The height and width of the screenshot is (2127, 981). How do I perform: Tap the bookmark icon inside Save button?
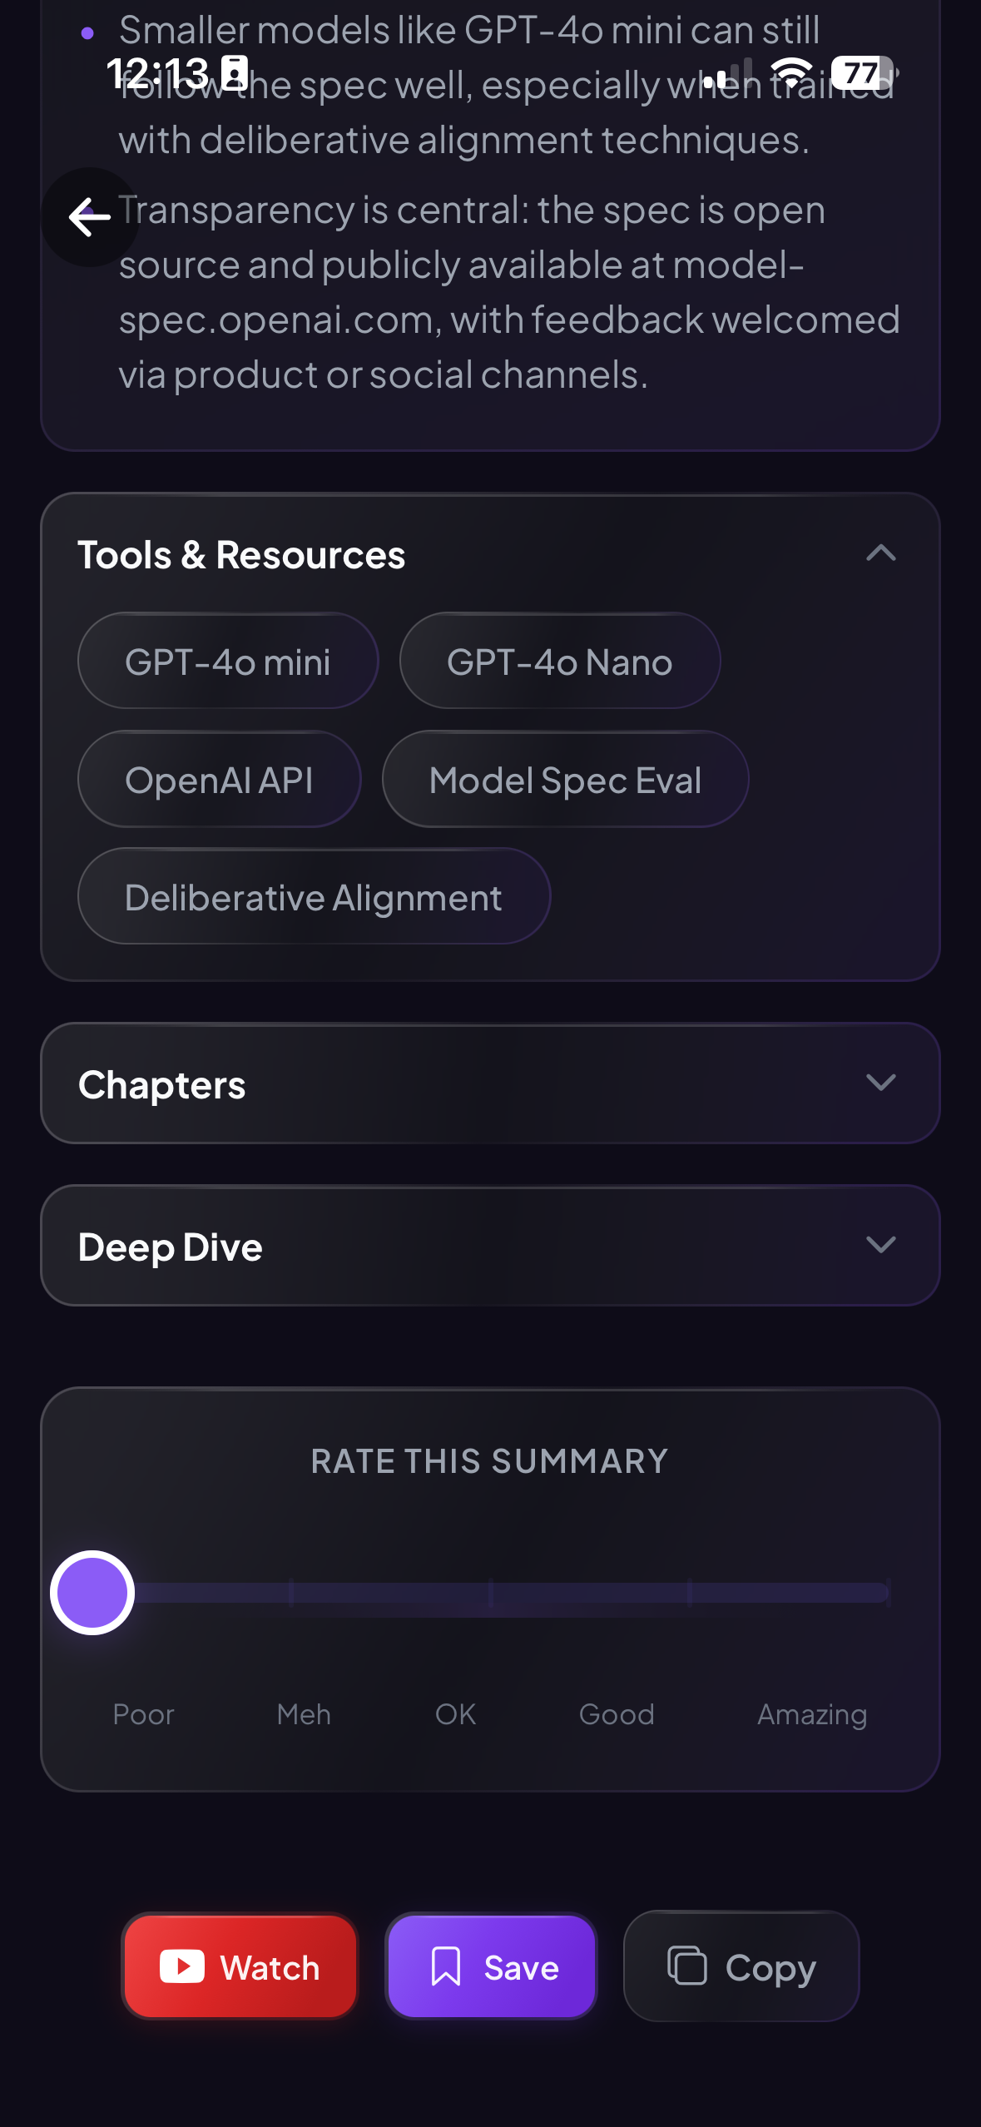click(x=447, y=1966)
